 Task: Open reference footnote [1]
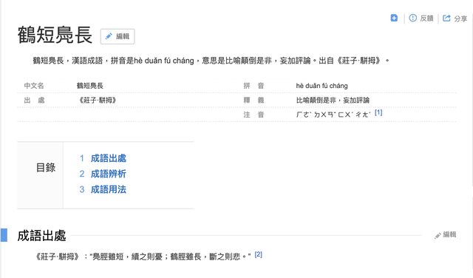coord(378,112)
